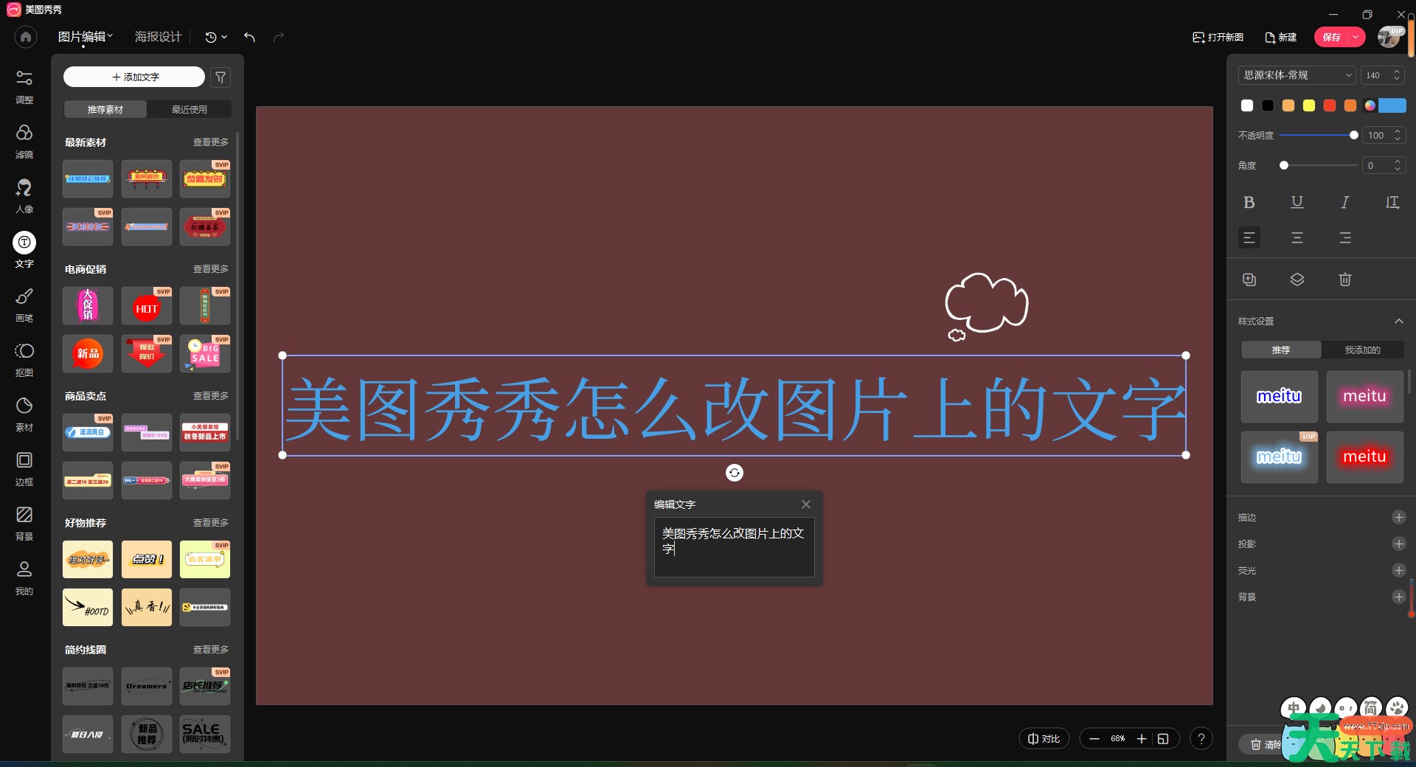Viewport: 1416px width, 767px height.
Task: Set text alignment to center
Action: pos(1297,237)
